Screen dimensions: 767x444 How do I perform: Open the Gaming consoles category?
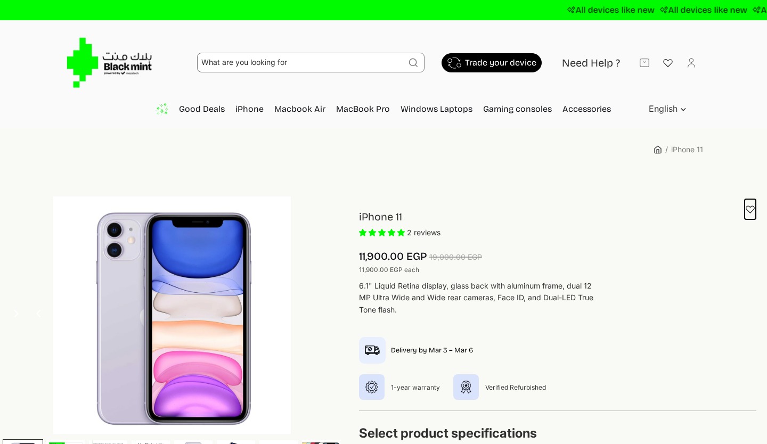pyautogui.click(x=517, y=109)
